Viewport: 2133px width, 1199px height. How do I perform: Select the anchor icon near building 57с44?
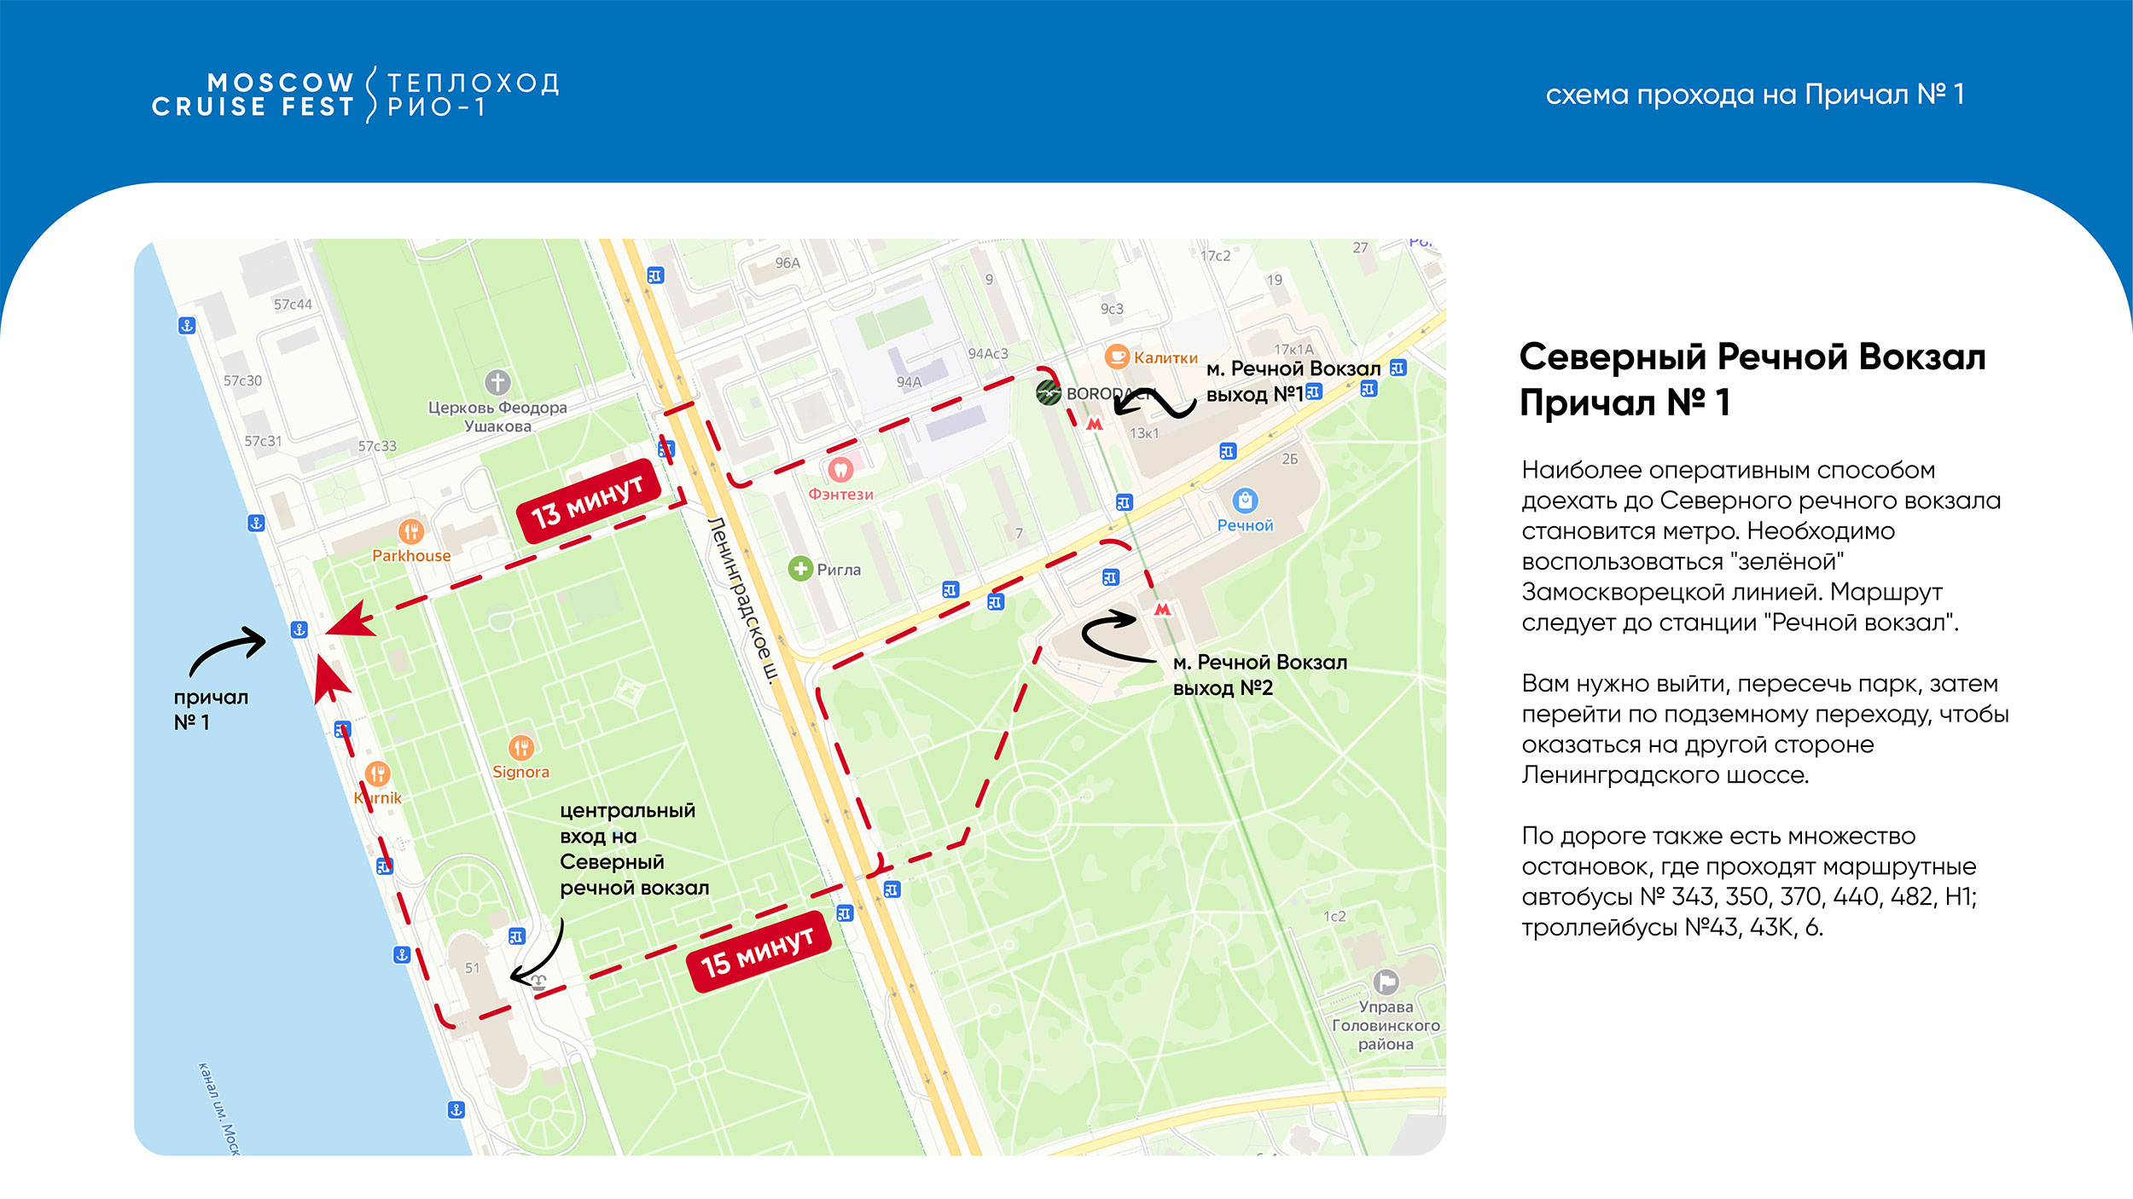pyautogui.click(x=187, y=325)
